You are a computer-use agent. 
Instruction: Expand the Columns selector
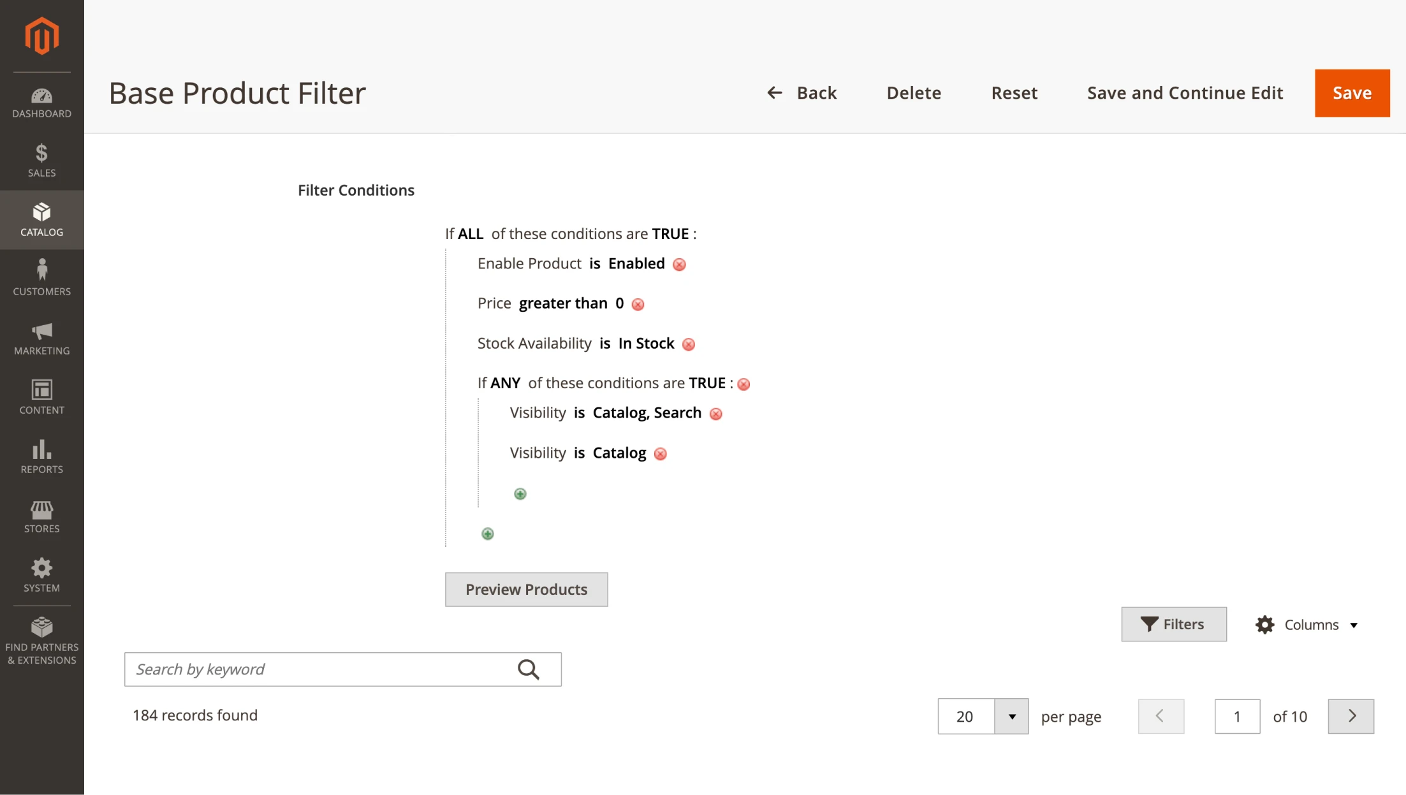[x=1307, y=624]
